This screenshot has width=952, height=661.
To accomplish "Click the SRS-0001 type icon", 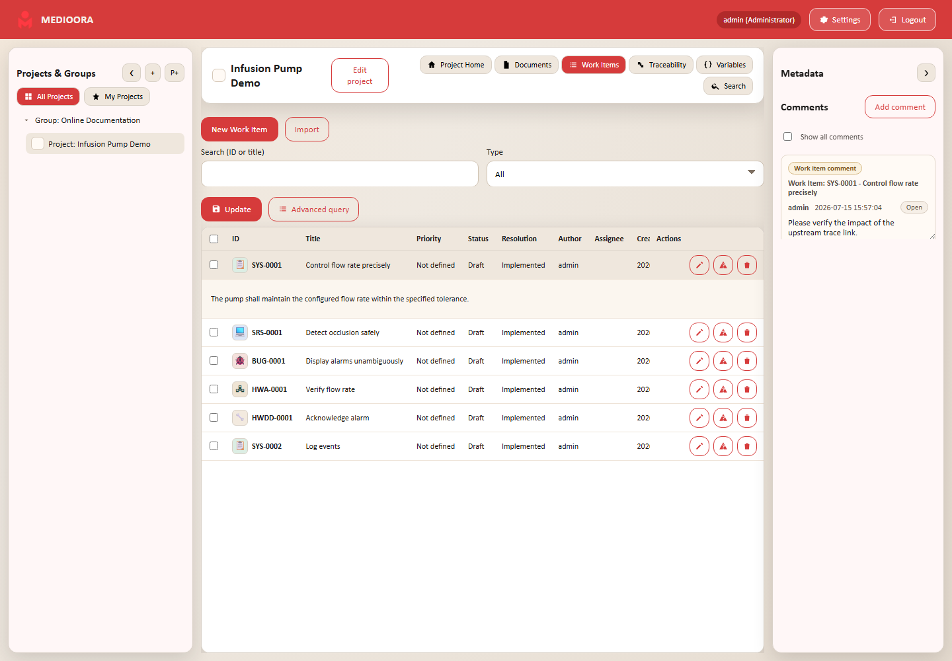I will click(240, 332).
